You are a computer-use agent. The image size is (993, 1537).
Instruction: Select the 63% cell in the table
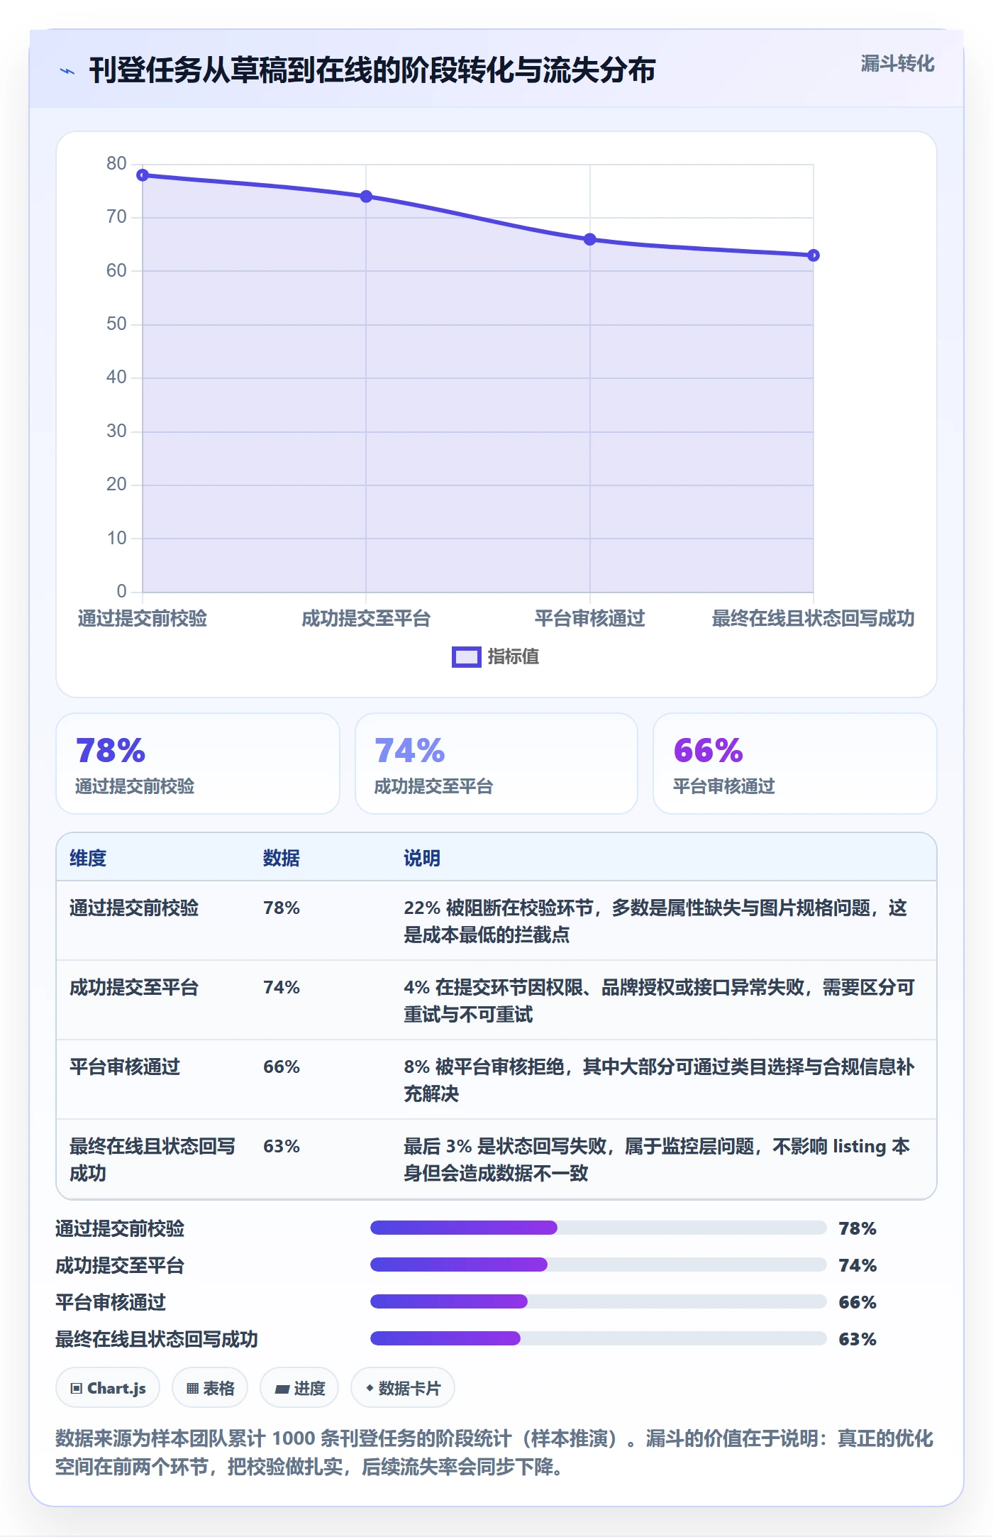[x=282, y=1146]
